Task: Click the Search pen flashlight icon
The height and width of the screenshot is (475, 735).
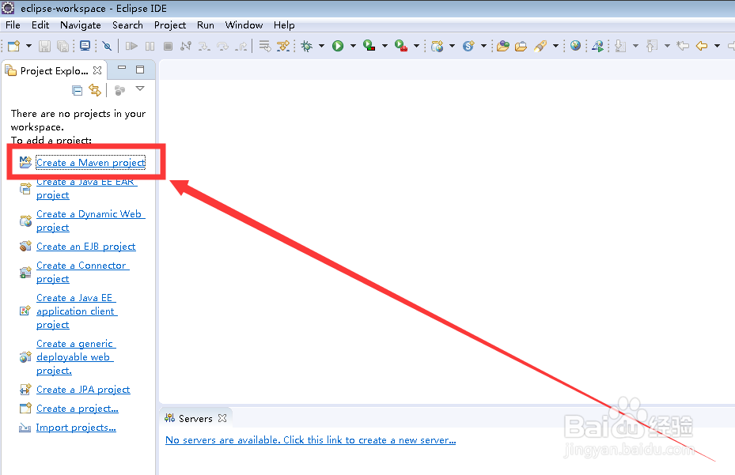Action: click(540, 46)
